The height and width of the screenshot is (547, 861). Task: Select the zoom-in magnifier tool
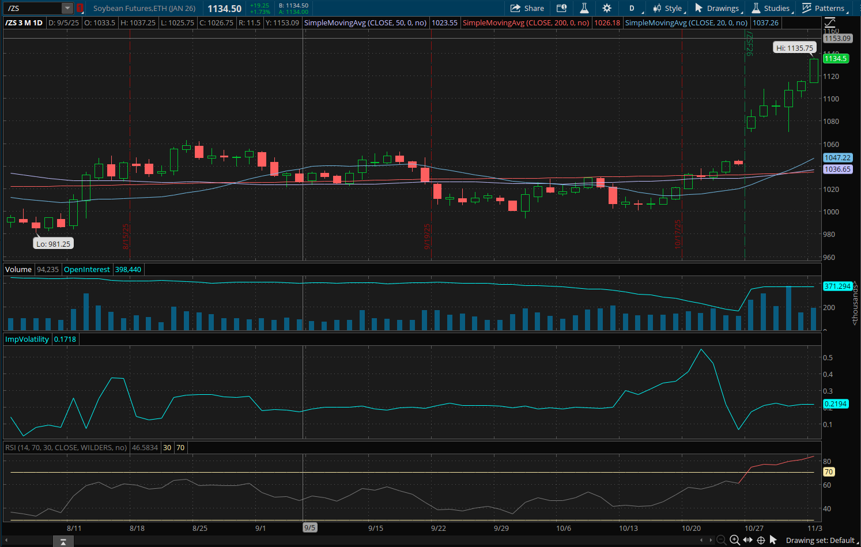tap(734, 540)
